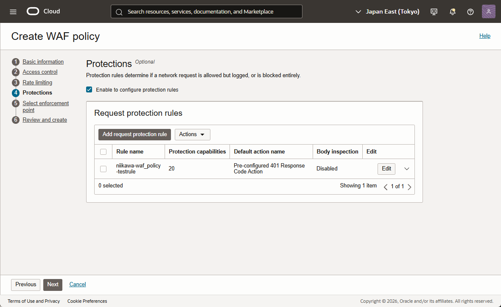Click the search resources input field
Screen dimensions: 501x307
coord(207,12)
